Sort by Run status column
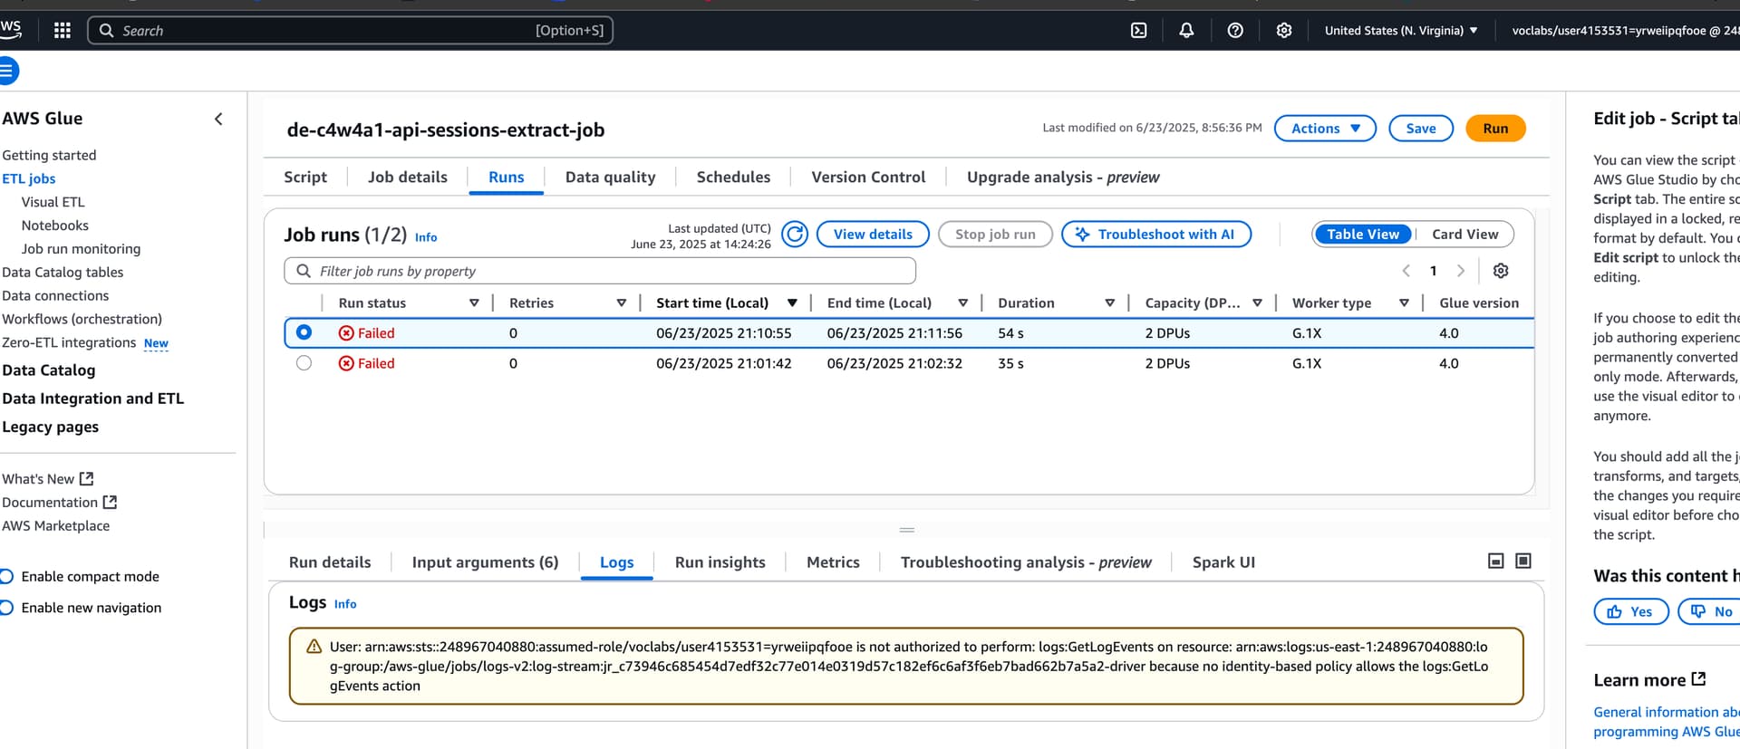Viewport: 1740px width, 749px height. [474, 303]
